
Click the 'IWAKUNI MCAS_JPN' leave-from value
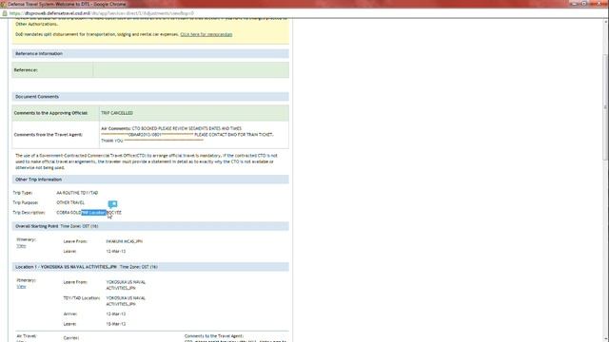tap(125, 241)
